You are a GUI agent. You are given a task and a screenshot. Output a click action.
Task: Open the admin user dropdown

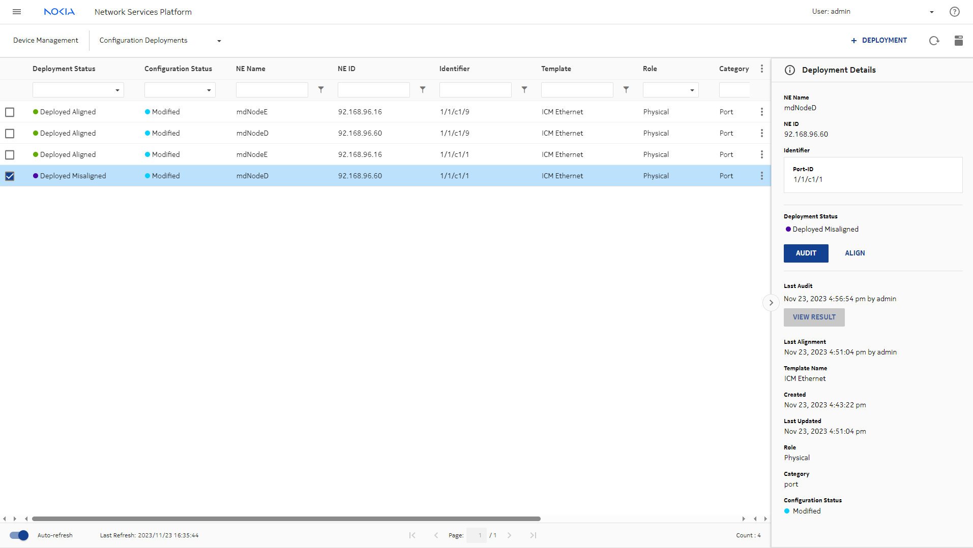(x=931, y=12)
